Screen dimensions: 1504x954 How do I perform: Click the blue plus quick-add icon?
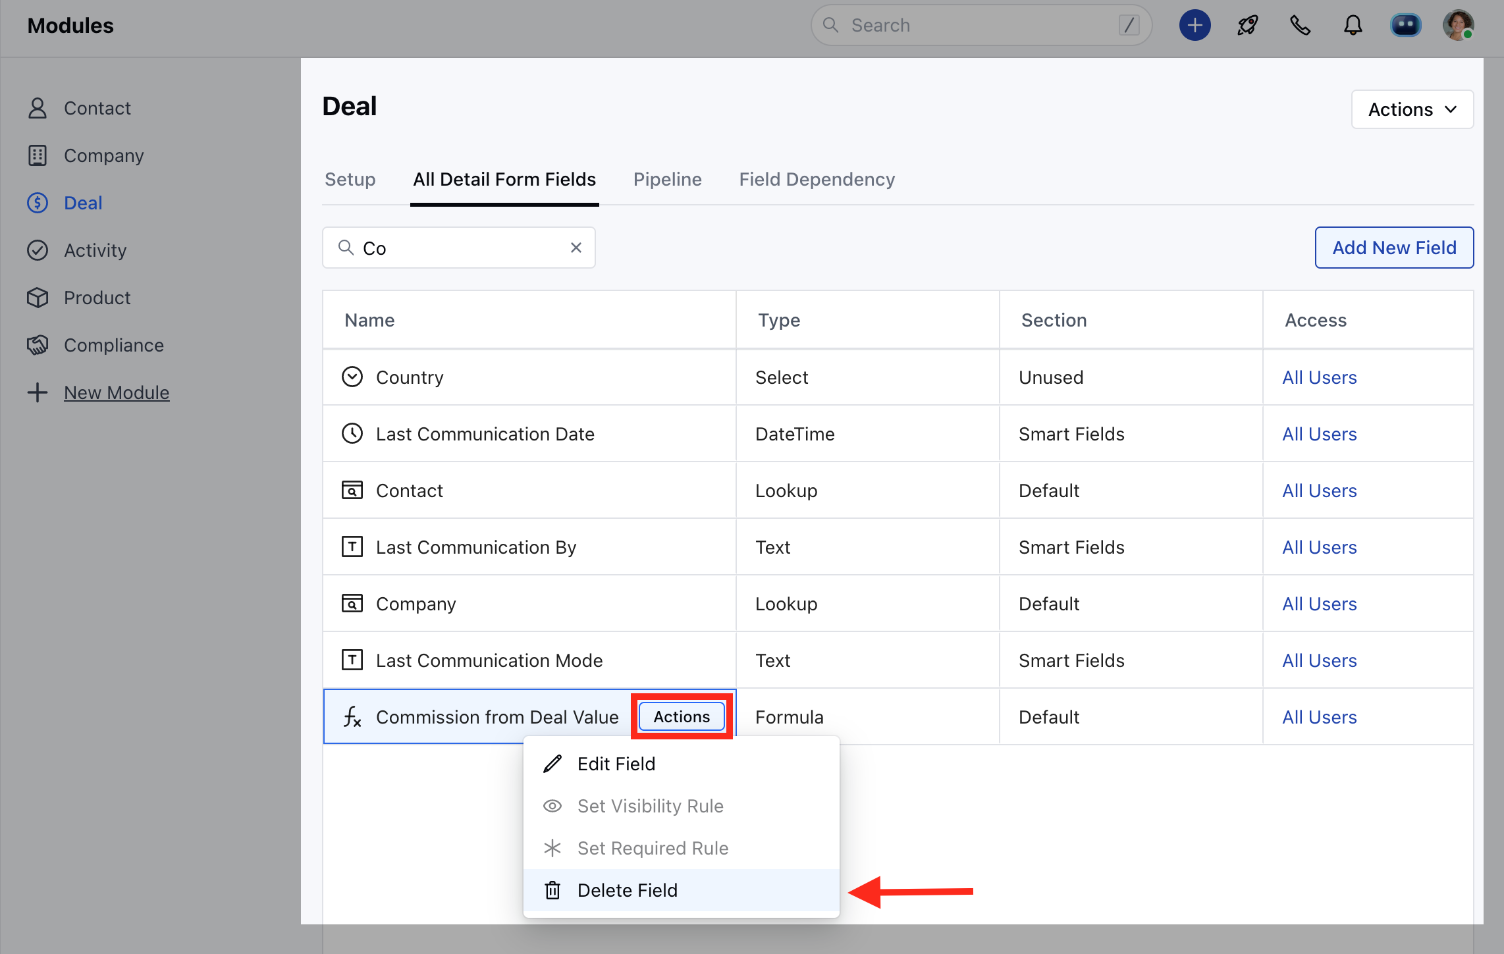[x=1195, y=26]
